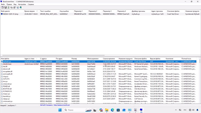The width and height of the screenshot is (201, 113).
Task: Click the upper pane horizontal scrollbar
Action: (53, 55)
